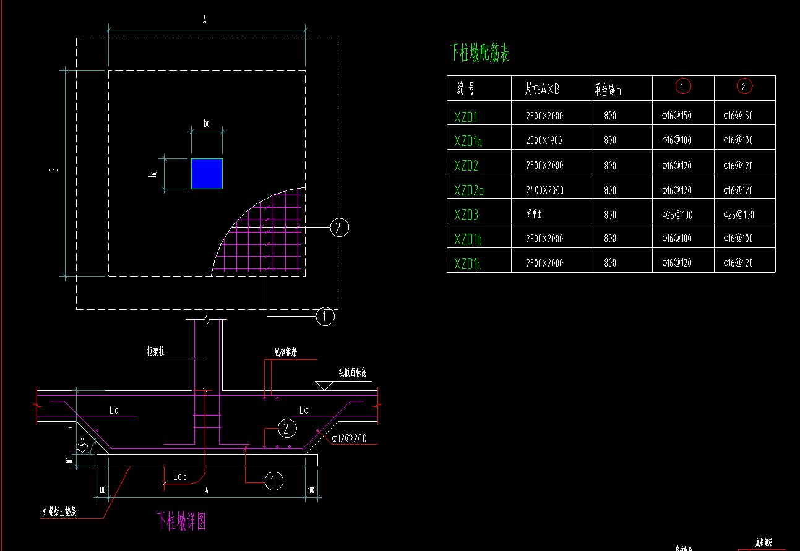Select the XZD2a row label

pyautogui.click(x=469, y=190)
